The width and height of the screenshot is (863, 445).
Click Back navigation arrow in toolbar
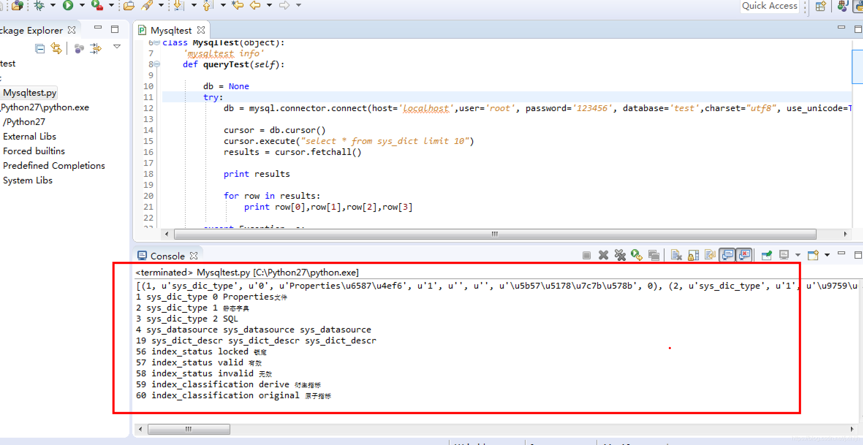pos(255,5)
